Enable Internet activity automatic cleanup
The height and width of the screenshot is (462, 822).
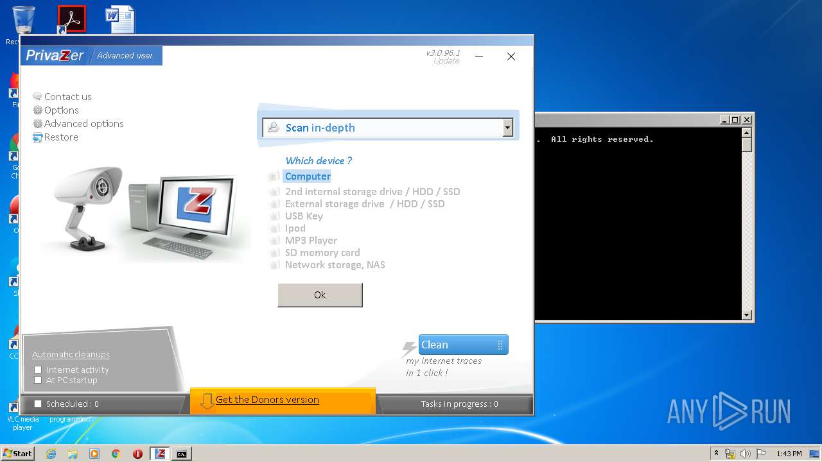pos(38,370)
